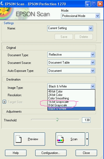Select 48-bit Color from the list
Screen dimensions: 104x159
click(x=71, y=91)
